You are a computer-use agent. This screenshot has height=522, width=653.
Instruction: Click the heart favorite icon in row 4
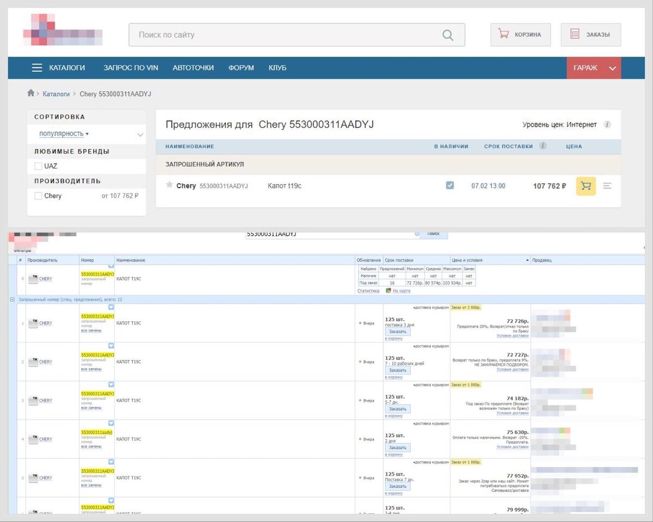(x=111, y=423)
